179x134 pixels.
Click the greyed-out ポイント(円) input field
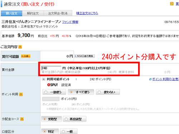pos(51,99)
